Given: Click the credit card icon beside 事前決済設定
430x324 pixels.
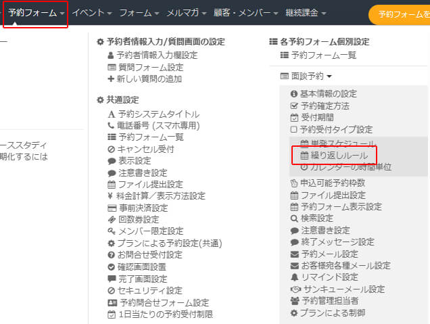Looking at the screenshot, I should coord(112,208).
